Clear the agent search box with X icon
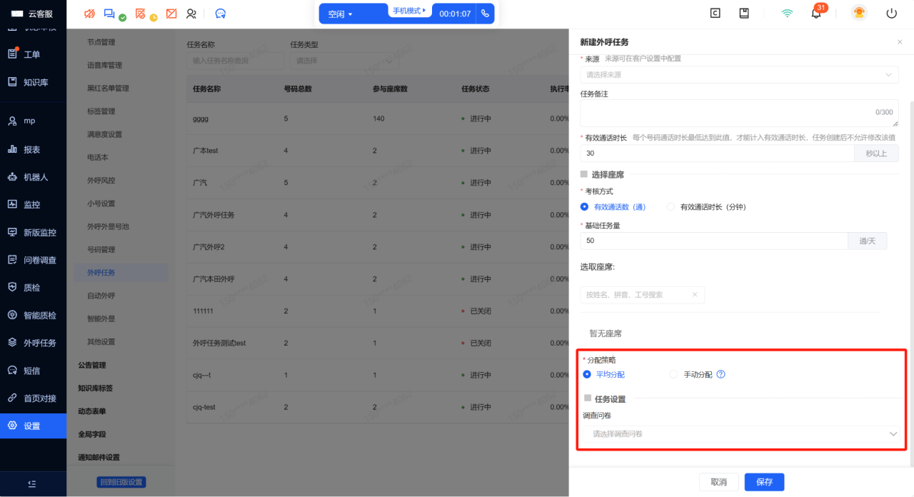The image size is (914, 497). [695, 294]
